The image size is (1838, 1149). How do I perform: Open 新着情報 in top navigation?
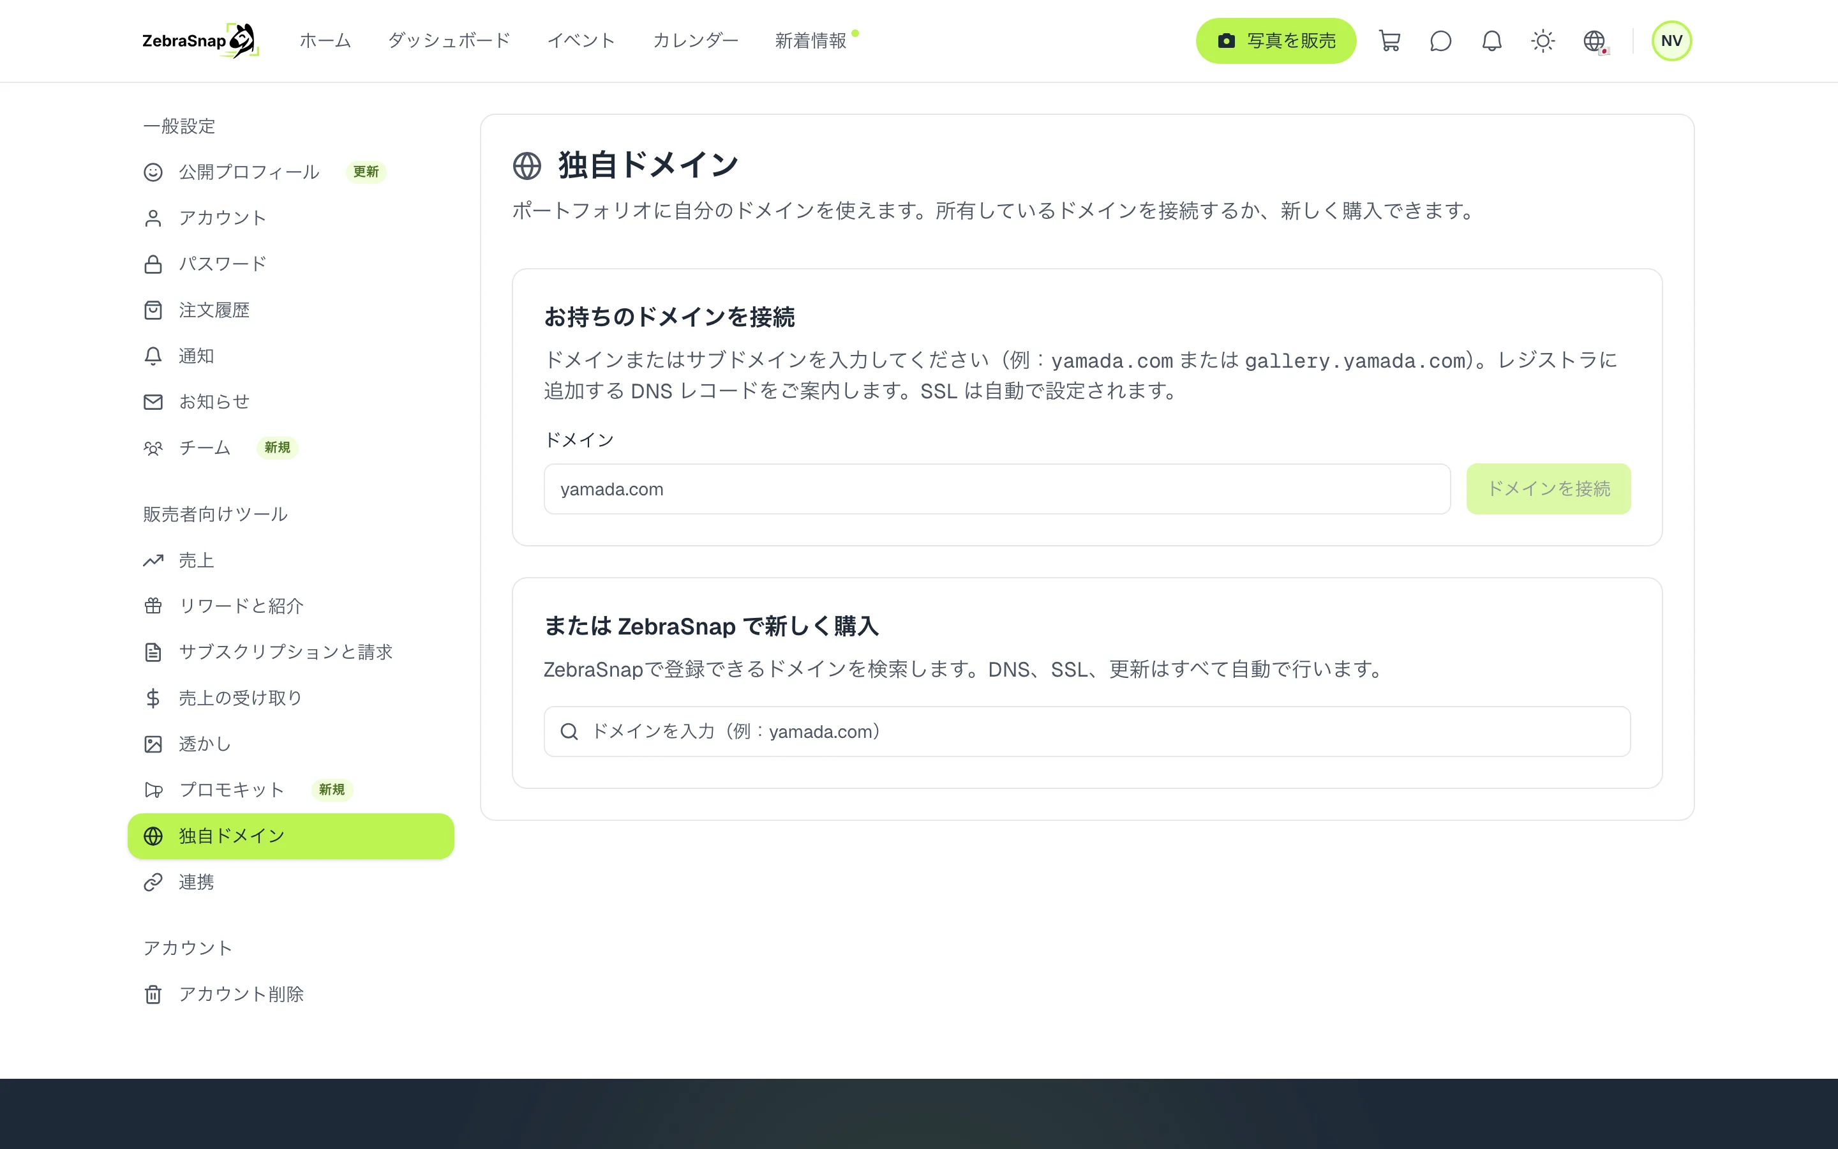click(811, 41)
